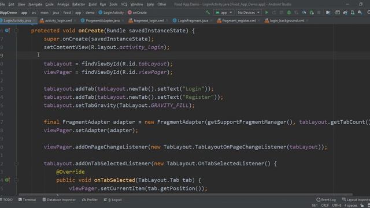Click the Stop square icon
This screenshot has width=370, height=208.
pos(319,12)
